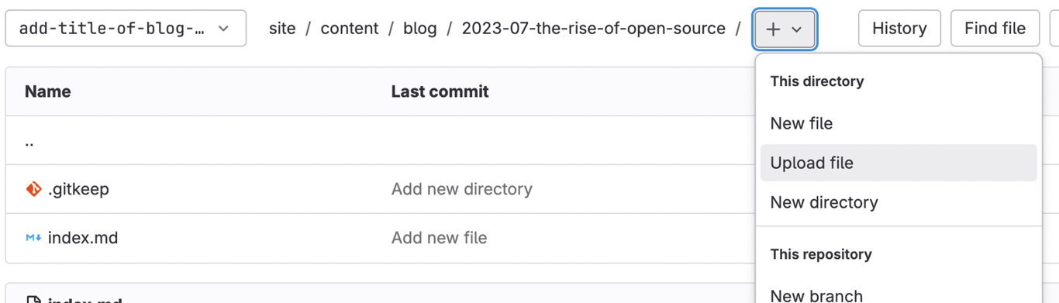The width and height of the screenshot is (1059, 303).
Task: Click the Find file button
Action: coord(995,29)
